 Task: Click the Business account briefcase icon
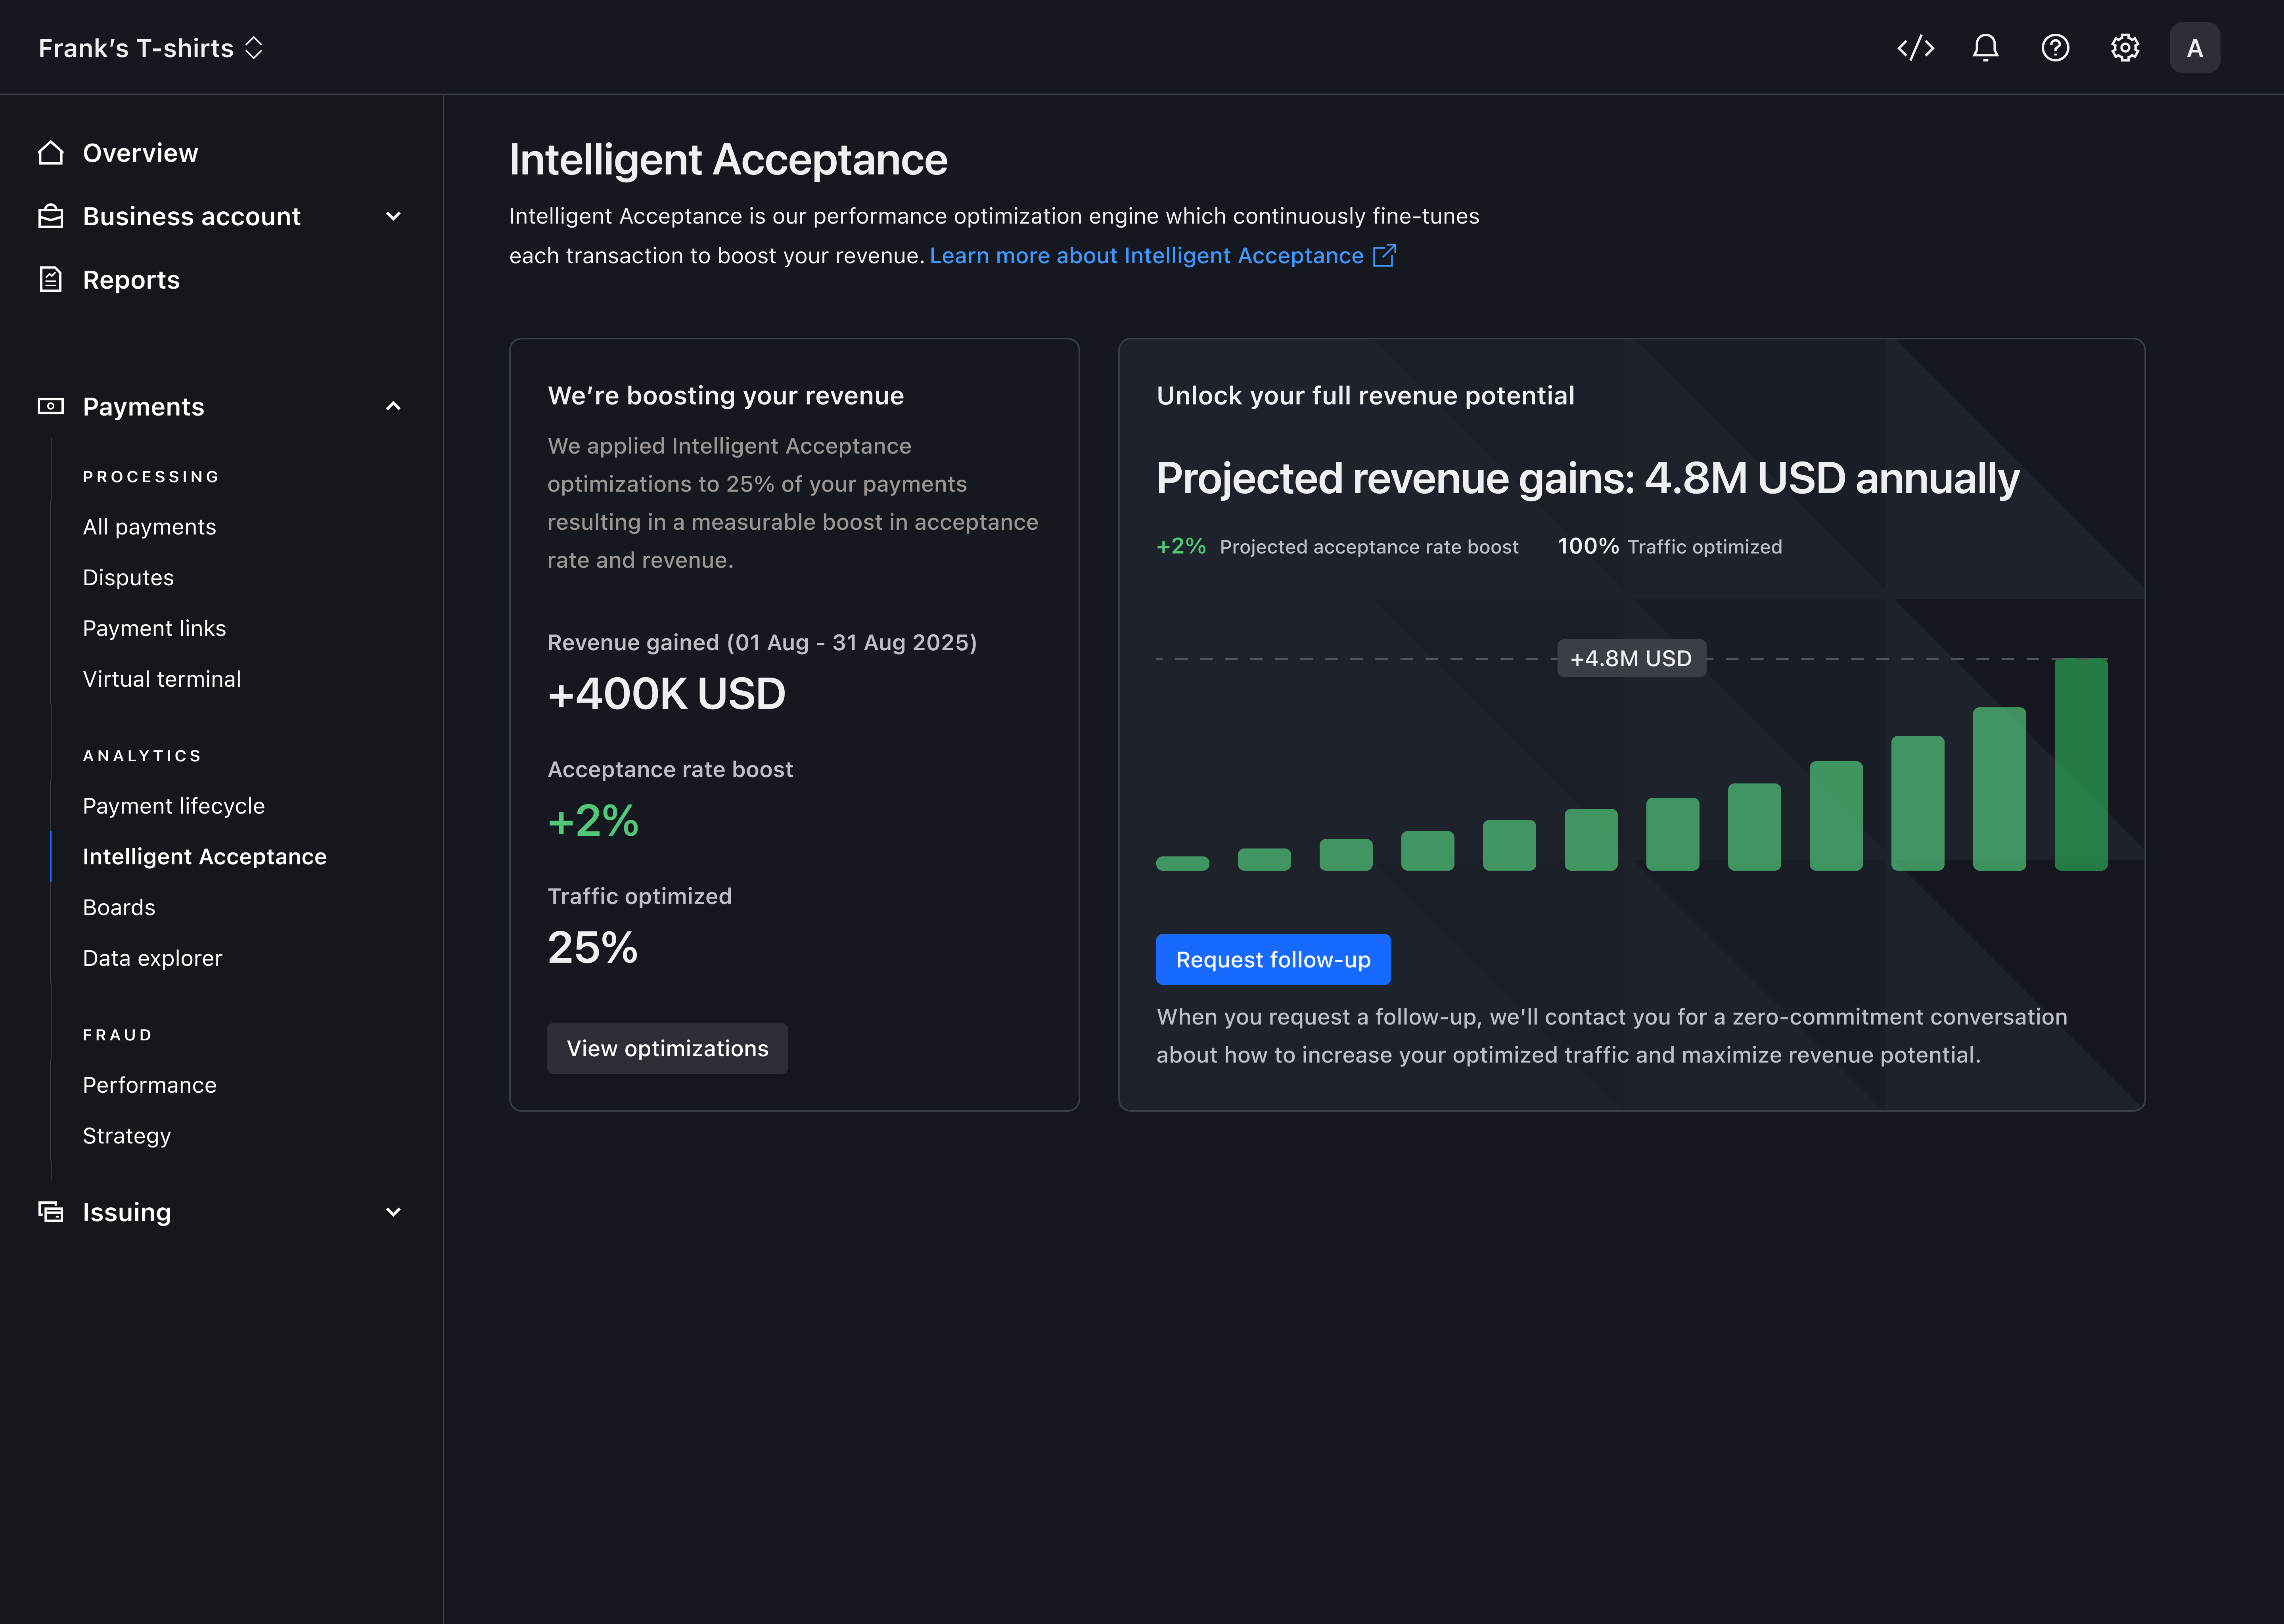point(51,216)
